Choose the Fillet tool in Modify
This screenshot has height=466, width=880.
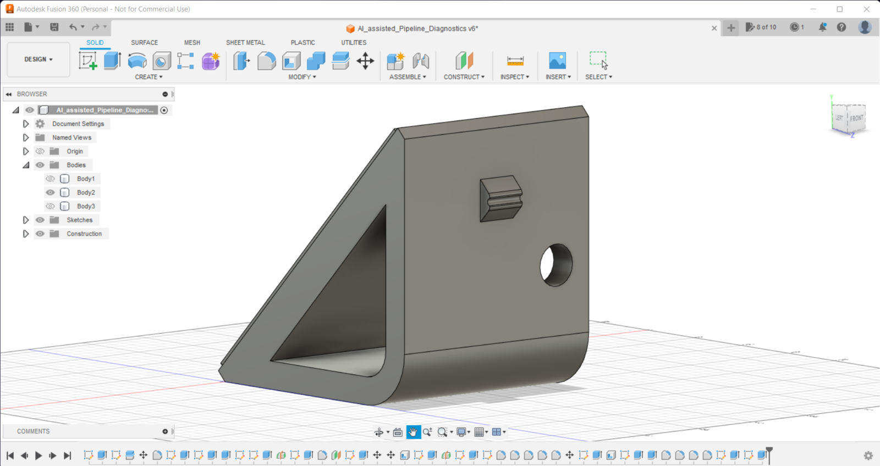pyautogui.click(x=266, y=60)
